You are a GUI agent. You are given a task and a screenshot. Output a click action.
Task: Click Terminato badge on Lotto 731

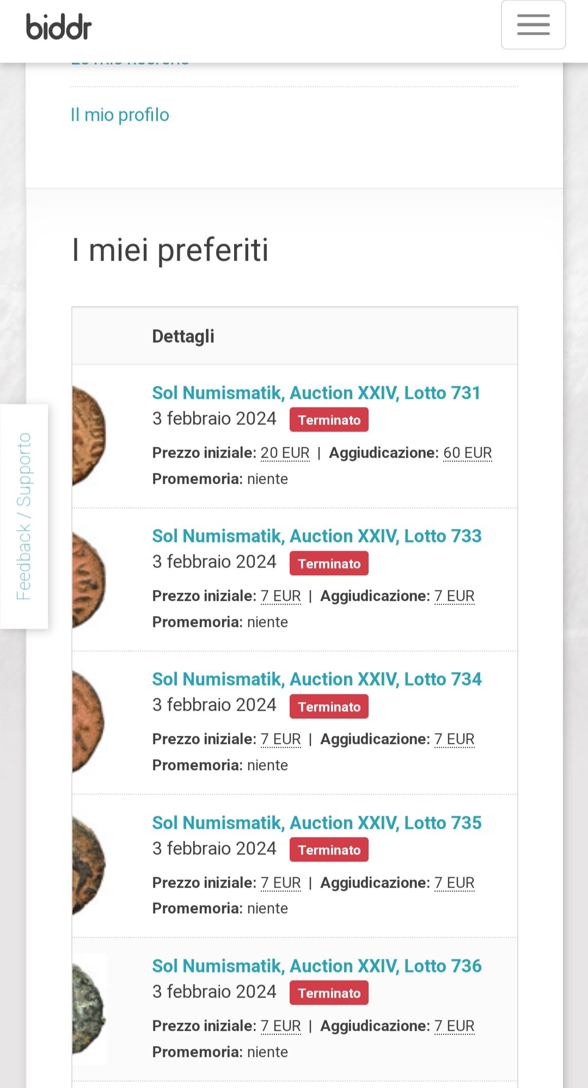coord(329,420)
